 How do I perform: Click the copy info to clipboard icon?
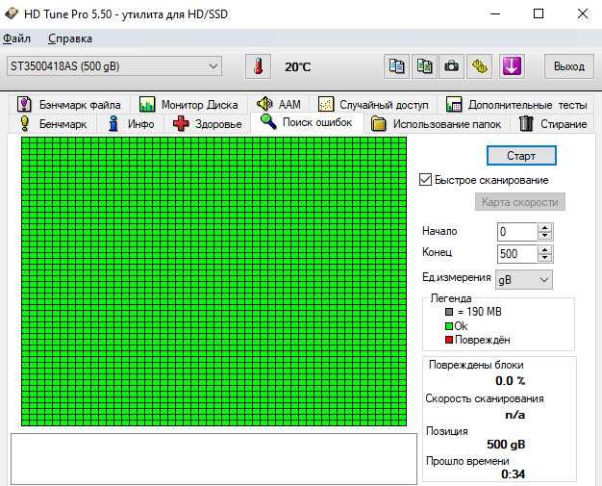pyautogui.click(x=396, y=66)
